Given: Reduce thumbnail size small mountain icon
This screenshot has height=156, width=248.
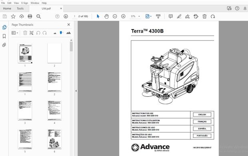Looking at the screenshot, I should click(x=55, y=33).
